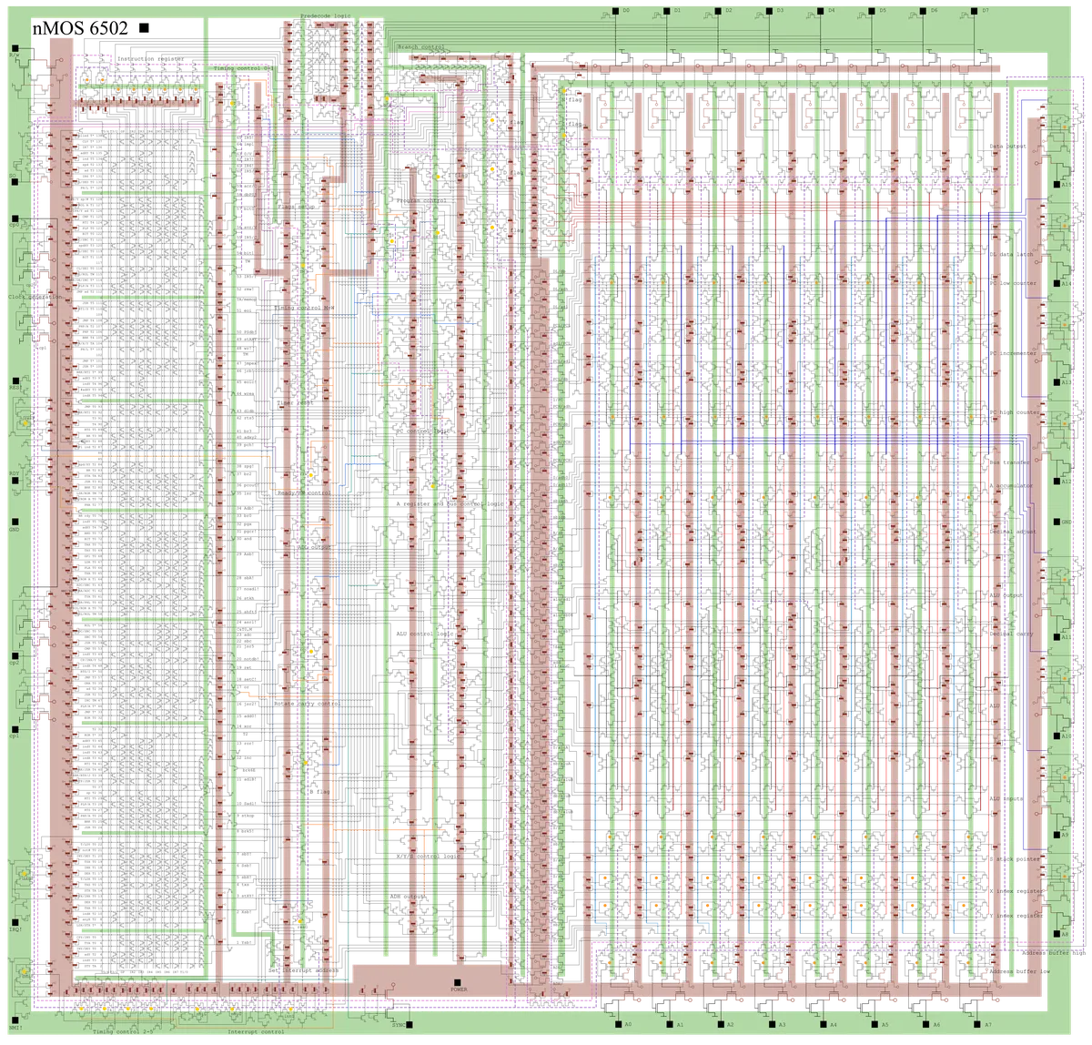Click the black square beside nMOS 6502
This screenshot has height=1045, width=1092.
[144, 28]
